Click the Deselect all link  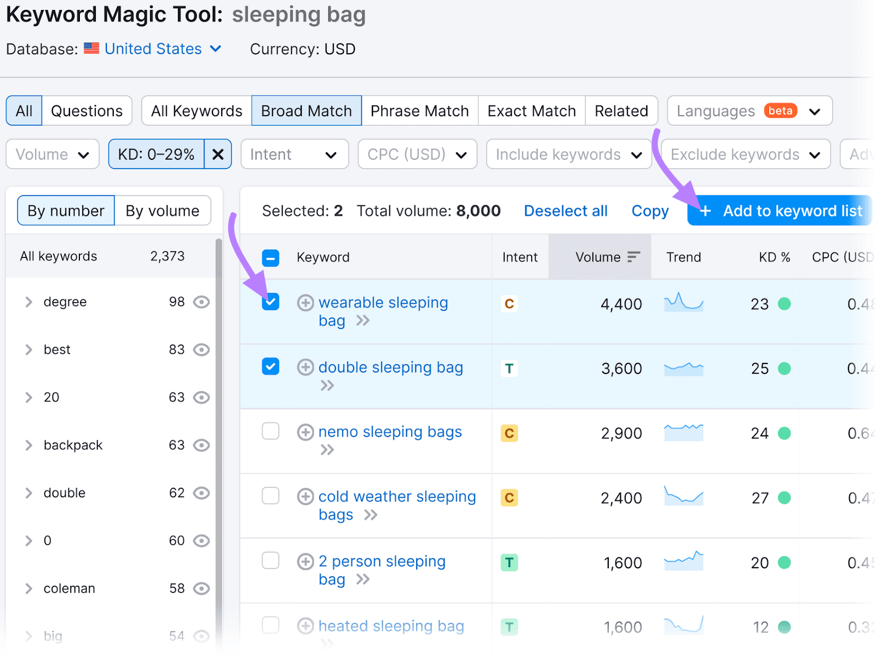click(x=566, y=211)
